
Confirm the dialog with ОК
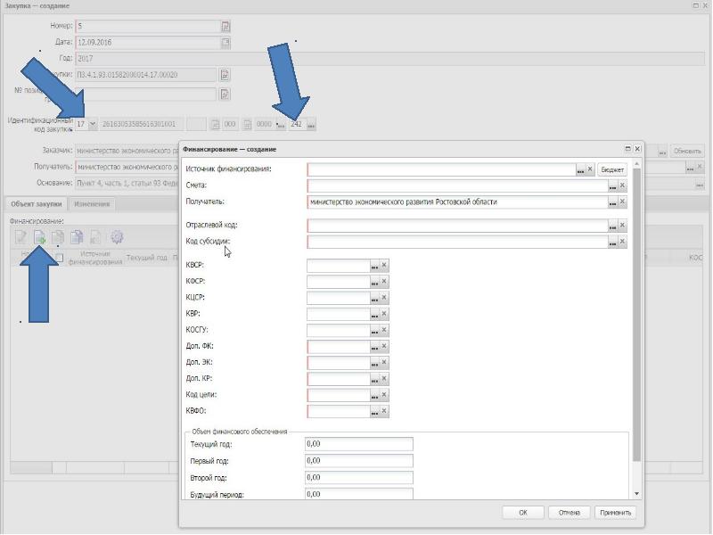point(523,512)
